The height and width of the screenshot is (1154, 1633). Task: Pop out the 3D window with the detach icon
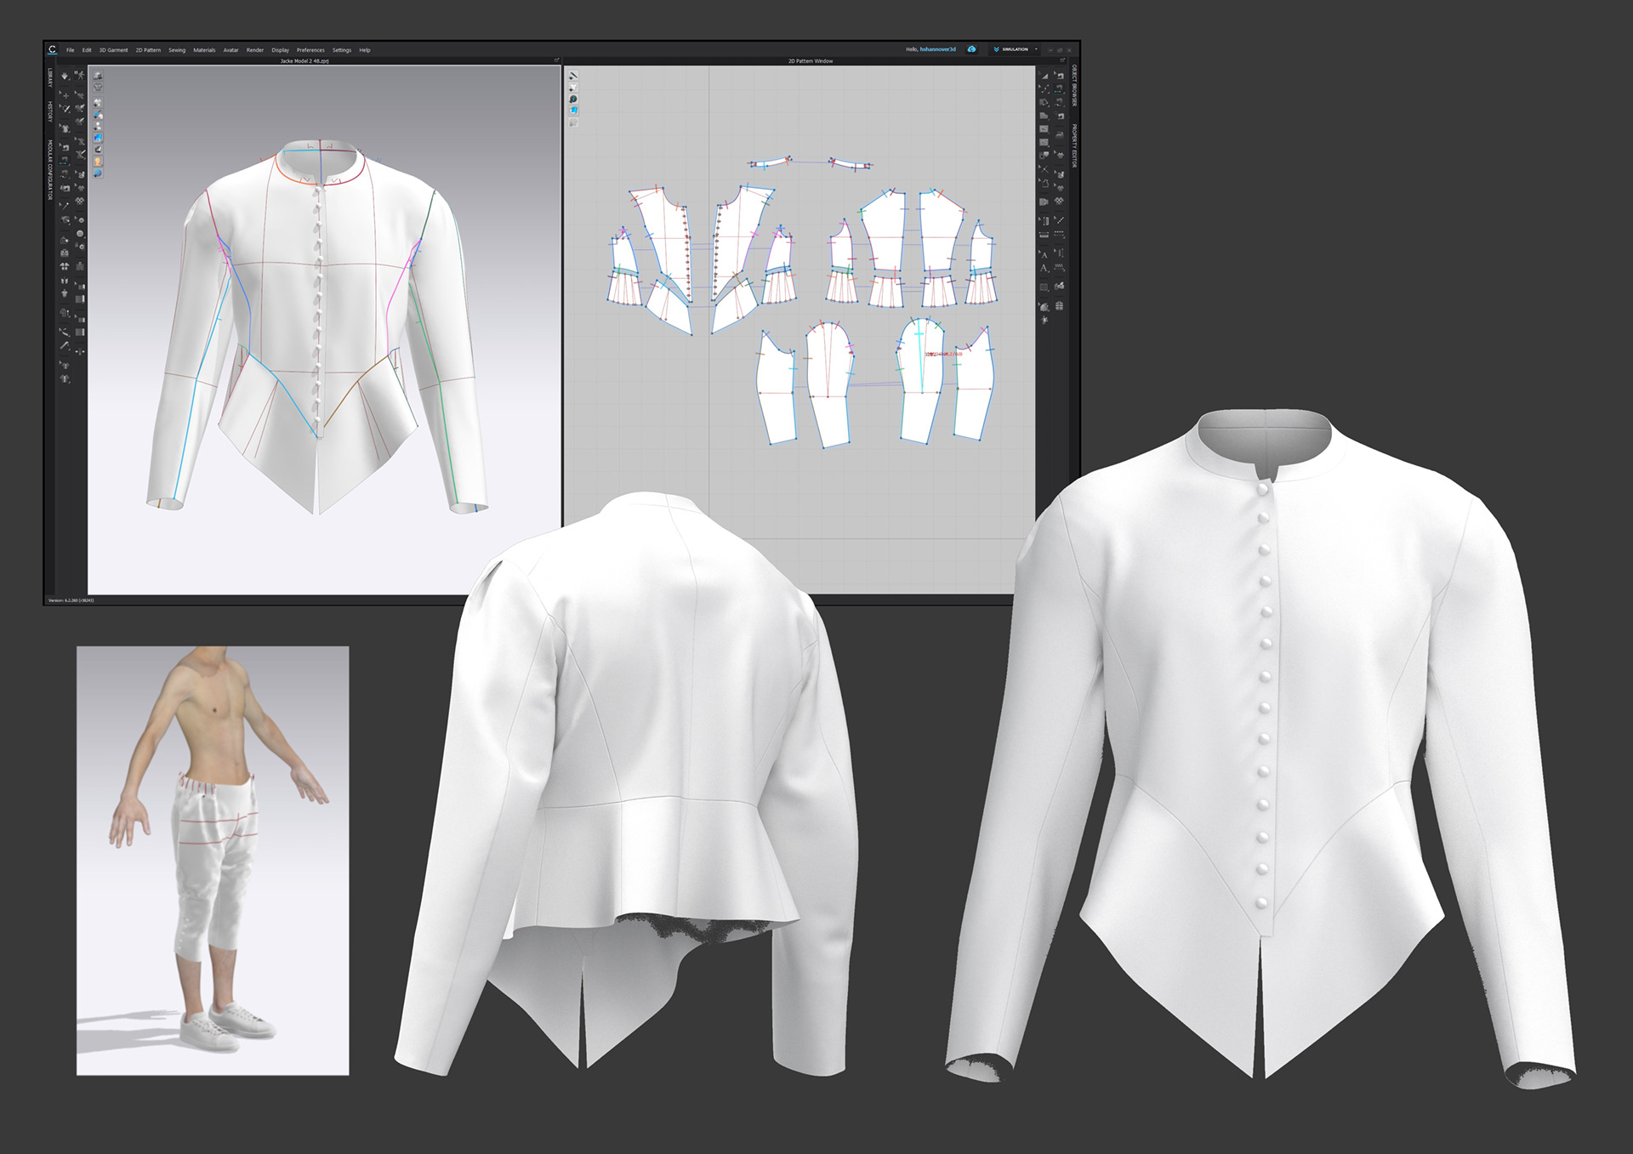[x=556, y=60]
